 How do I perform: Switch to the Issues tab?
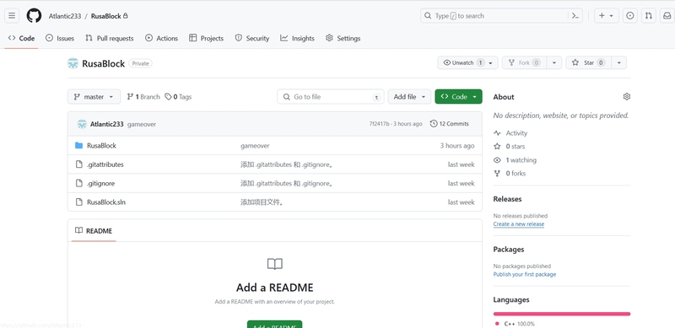point(60,38)
